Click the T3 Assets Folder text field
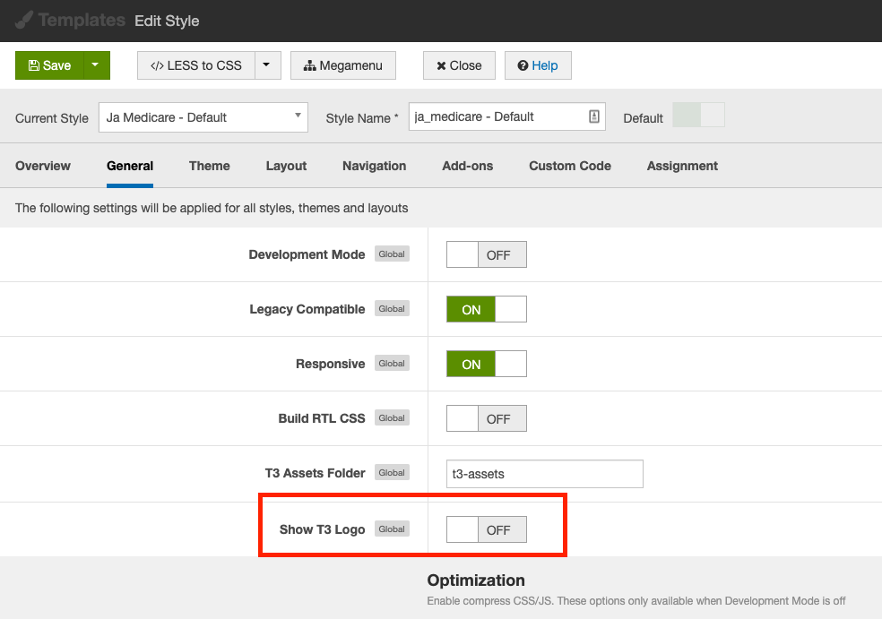This screenshot has width=882, height=619. point(544,474)
